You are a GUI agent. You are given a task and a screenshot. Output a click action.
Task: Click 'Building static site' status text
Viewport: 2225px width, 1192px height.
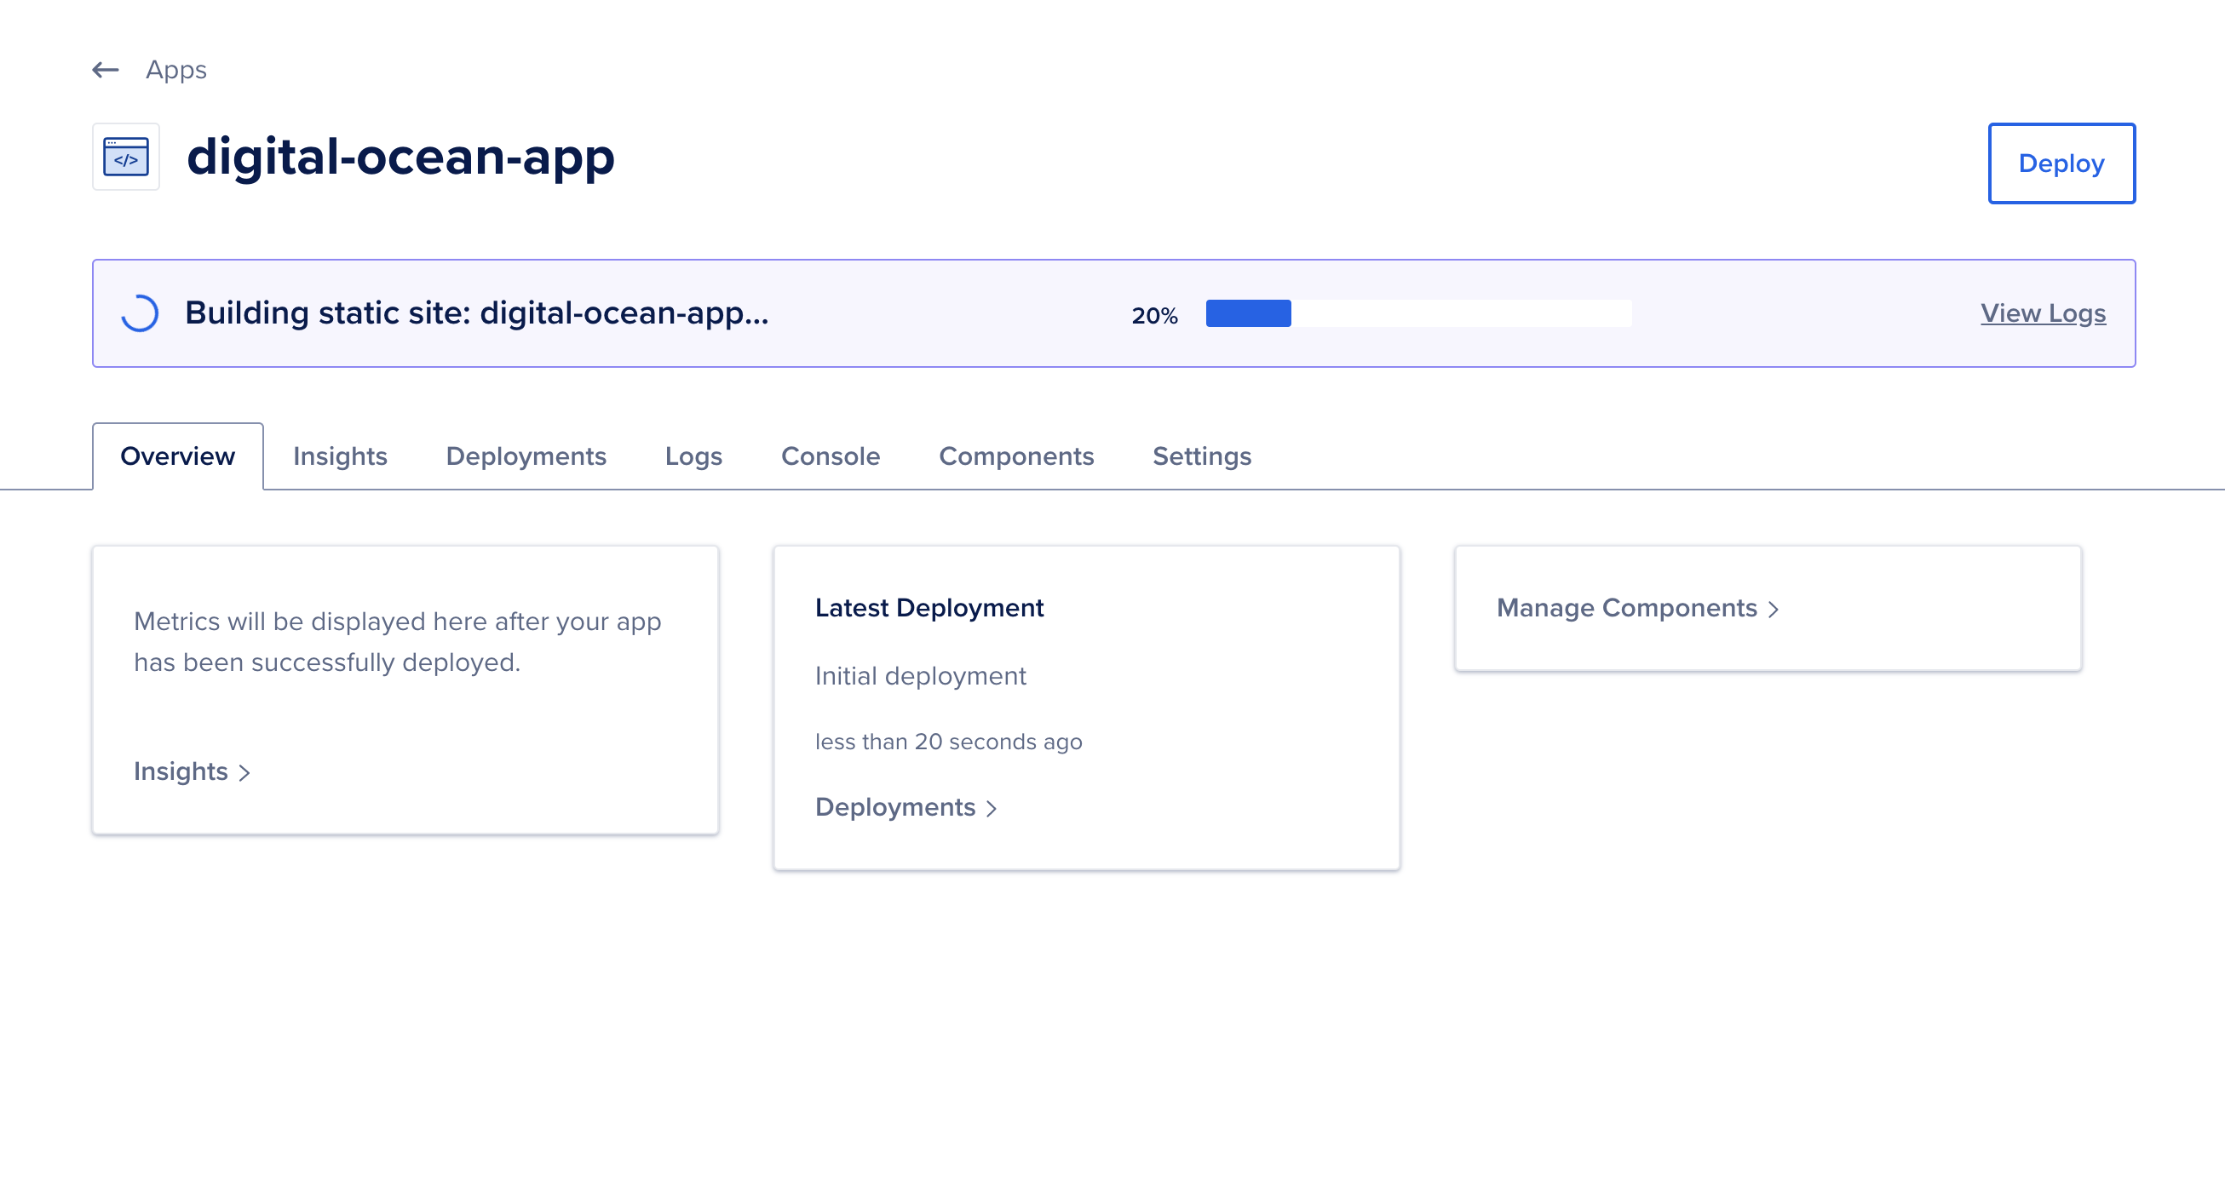477,313
